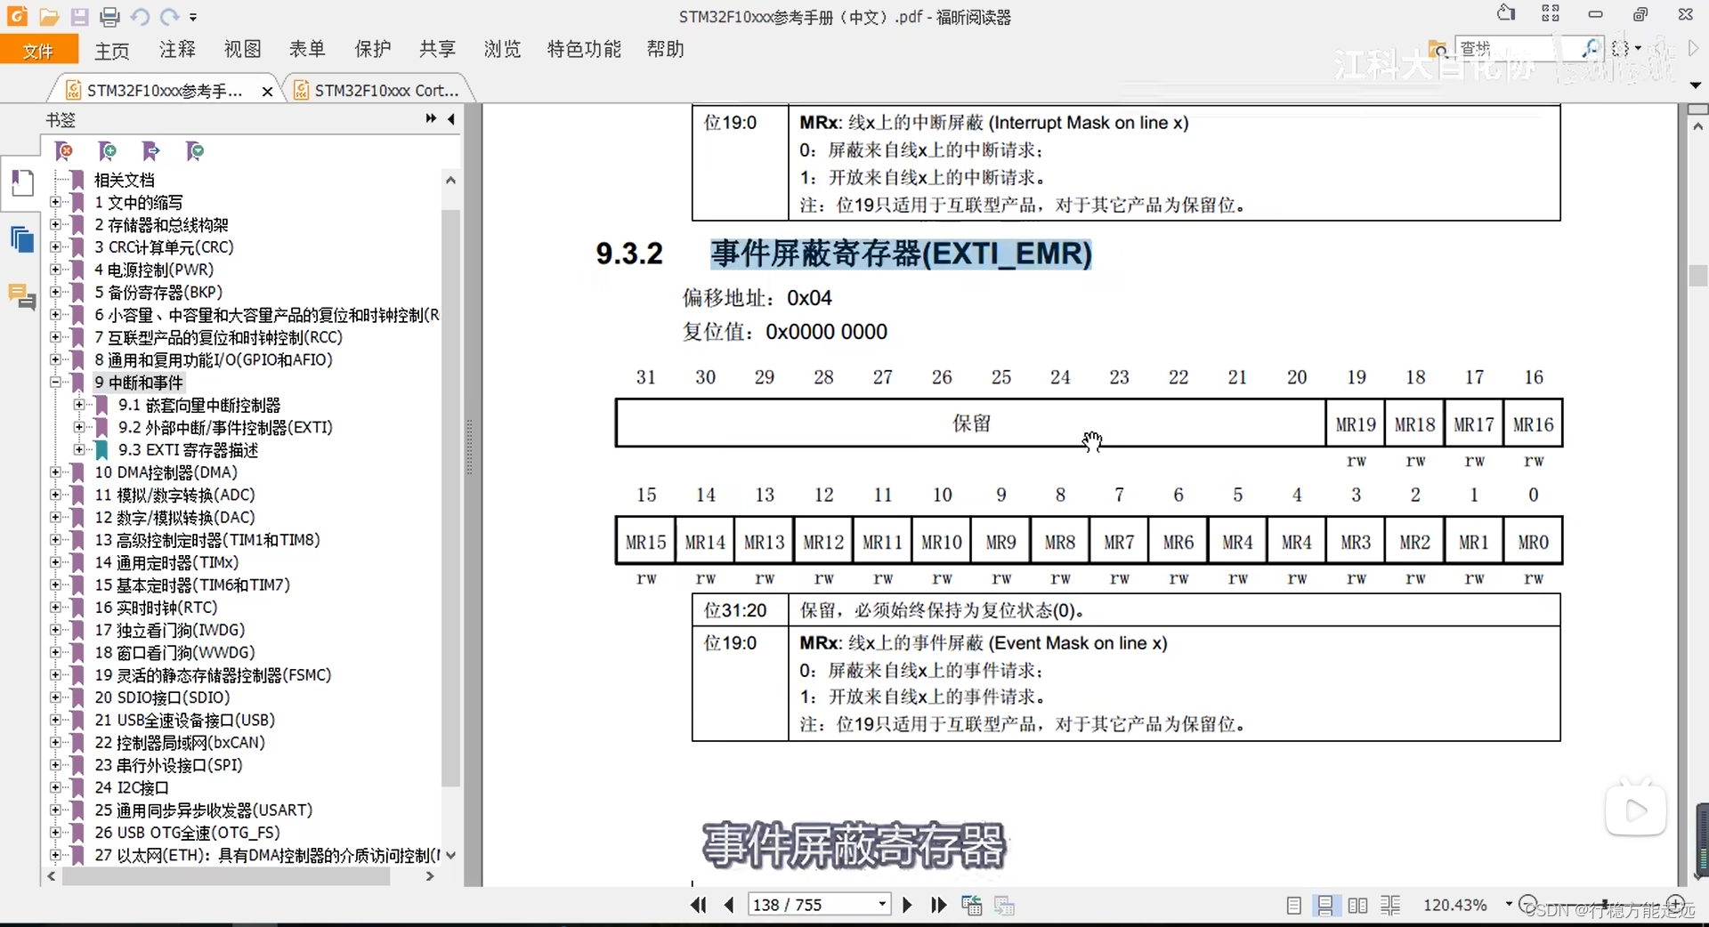Click the Redo arrow icon
Viewport: 1709px width, 927px height.
click(169, 17)
